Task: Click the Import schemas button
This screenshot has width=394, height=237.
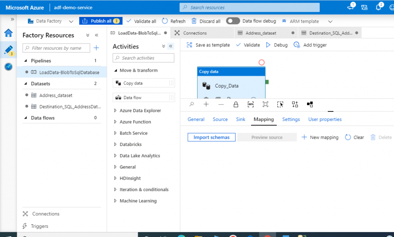Action: point(211,137)
